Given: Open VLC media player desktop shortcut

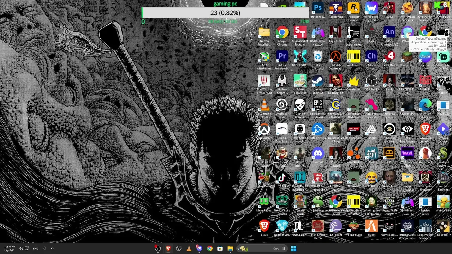Looking at the screenshot, I should (x=264, y=109).
